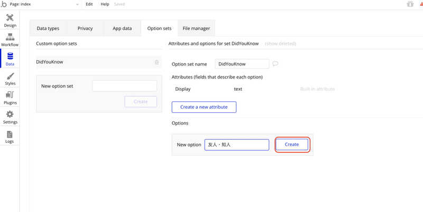Open the Help menu

click(105, 4)
